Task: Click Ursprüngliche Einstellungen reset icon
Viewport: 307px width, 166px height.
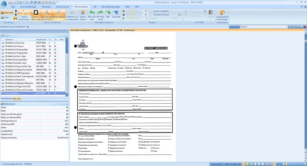Action: pyautogui.click(x=222, y=13)
